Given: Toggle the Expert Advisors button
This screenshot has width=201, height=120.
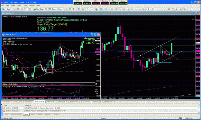Looking at the screenshot, I should (56, 9).
